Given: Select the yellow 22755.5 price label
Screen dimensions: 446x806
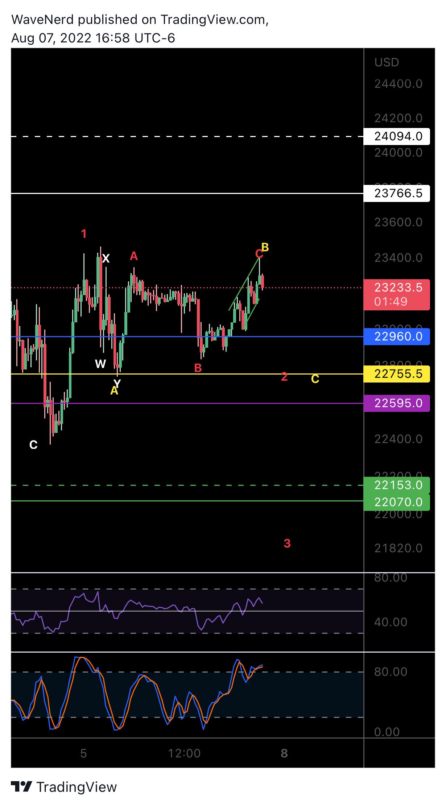Looking at the screenshot, I should [397, 374].
